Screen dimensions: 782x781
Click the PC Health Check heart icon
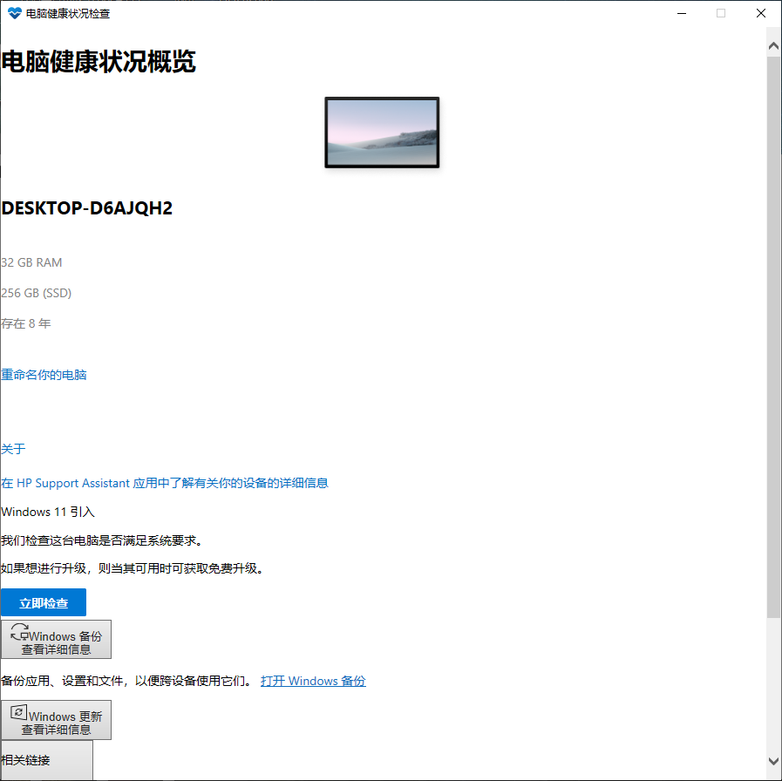pyautogui.click(x=15, y=13)
